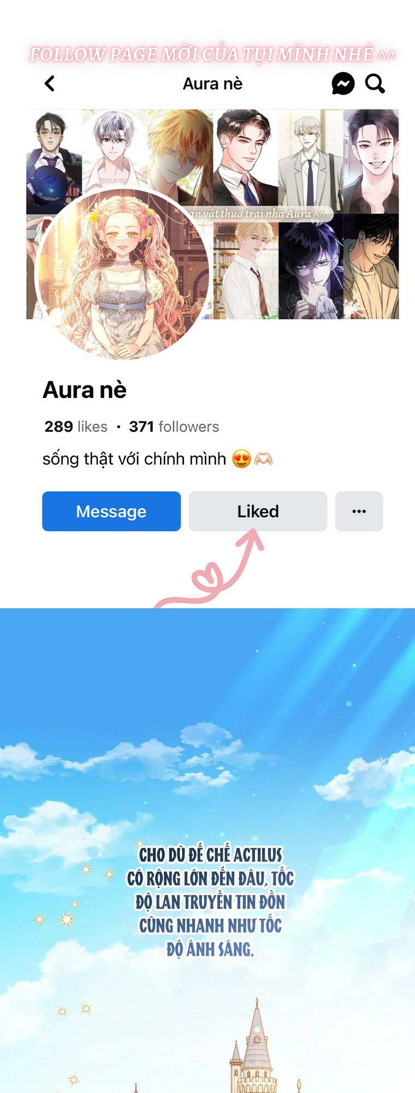
Task: Tap the heart-hands emoji in bio
Action: click(263, 459)
